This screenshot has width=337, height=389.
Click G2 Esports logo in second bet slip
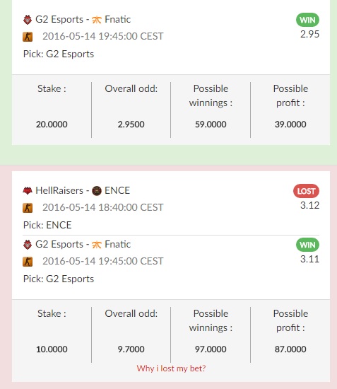[28, 245]
